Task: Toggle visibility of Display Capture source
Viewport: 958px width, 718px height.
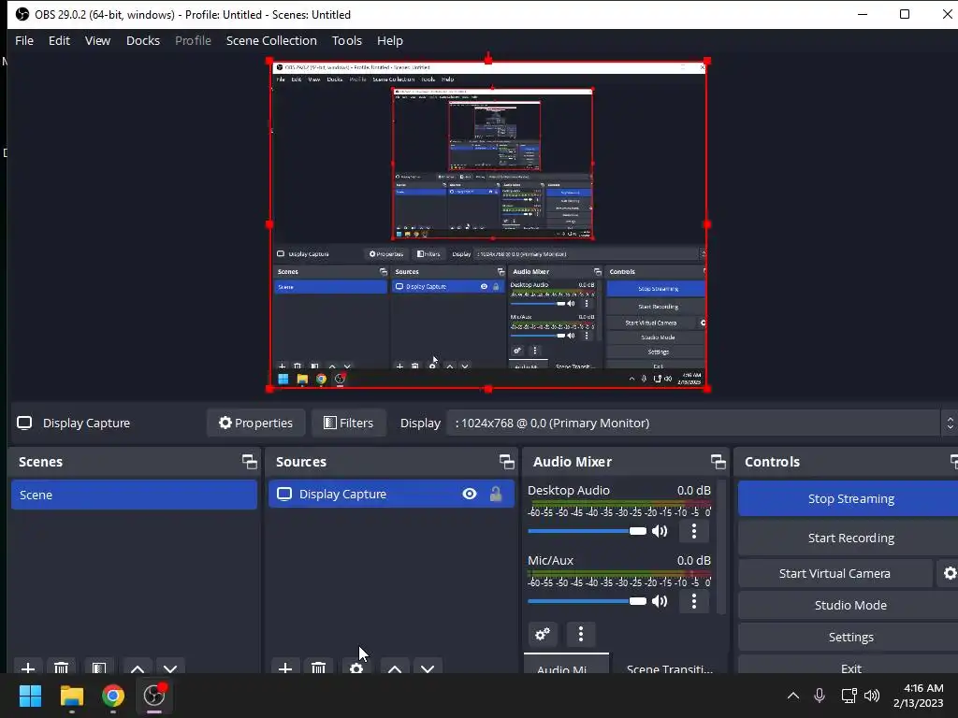Action: [x=470, y=494]
